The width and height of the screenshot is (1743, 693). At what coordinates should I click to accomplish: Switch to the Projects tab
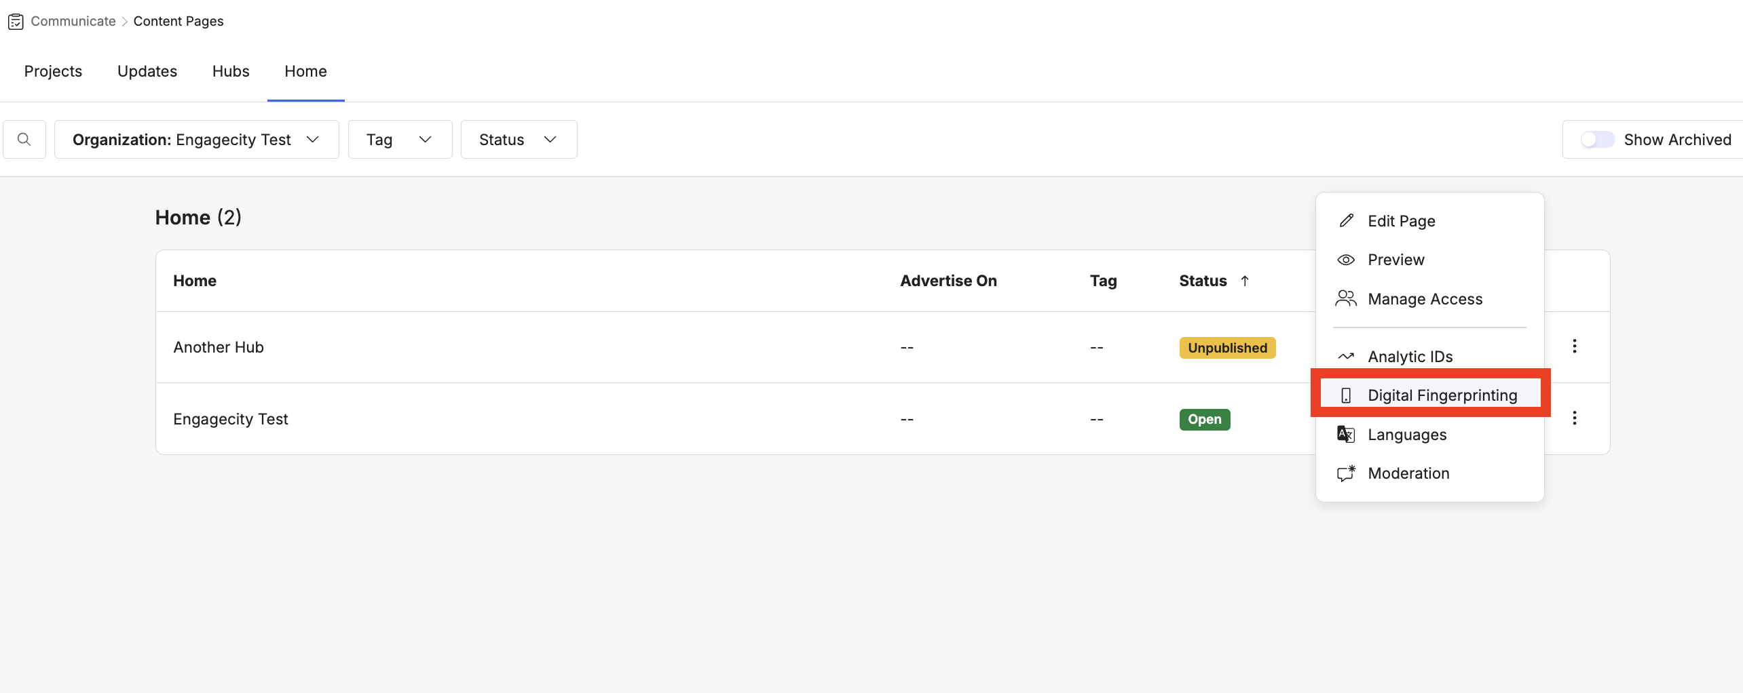(x=53, y=71)
